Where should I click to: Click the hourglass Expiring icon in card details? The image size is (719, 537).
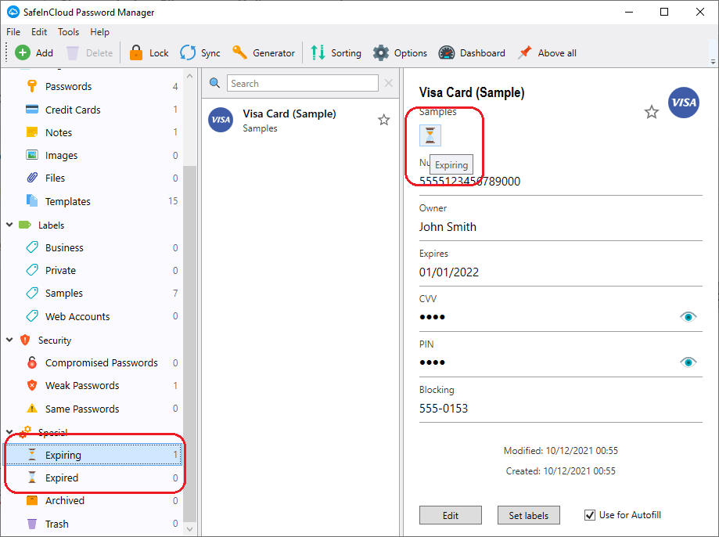430,135
